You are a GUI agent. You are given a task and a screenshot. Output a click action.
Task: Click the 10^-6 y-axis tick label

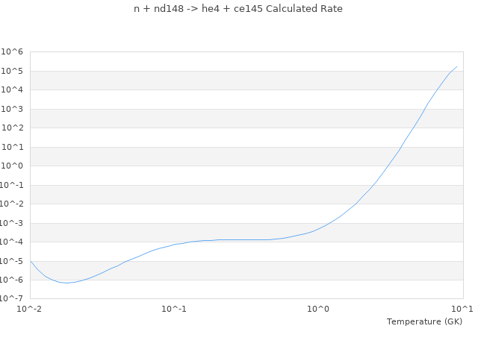click(11, 280)
